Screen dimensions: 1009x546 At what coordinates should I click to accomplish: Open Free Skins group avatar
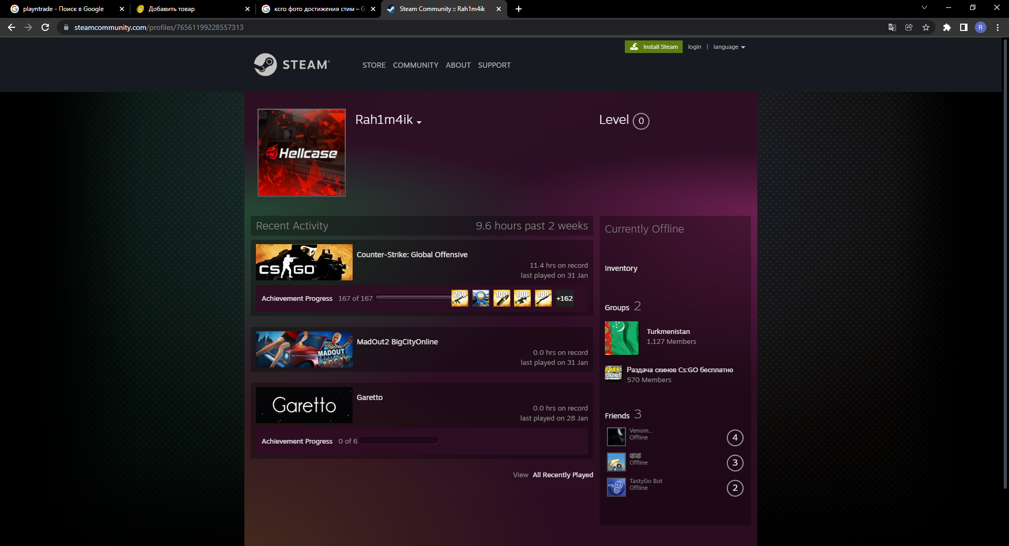613,372
